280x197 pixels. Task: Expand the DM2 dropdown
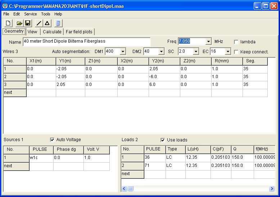coord(161,52)
